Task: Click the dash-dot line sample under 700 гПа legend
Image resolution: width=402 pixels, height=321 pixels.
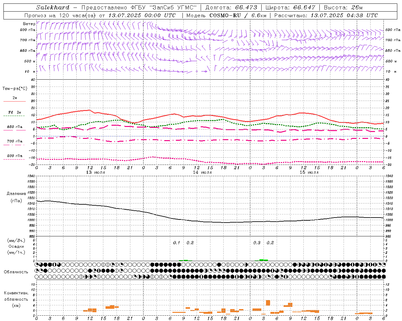Action: pyautogui.click(x=14, y=145)
